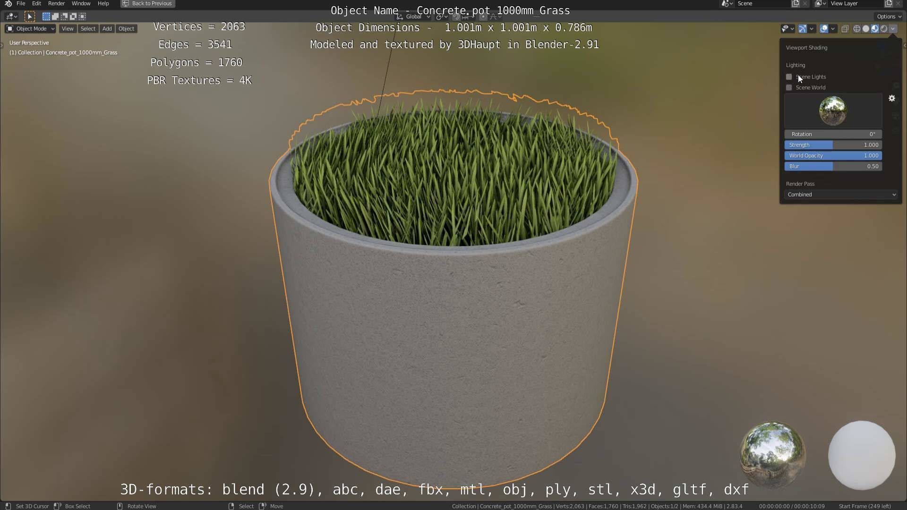The image size is (907, 510).
Task: Toggle the show overlays button
Action: [x=824, y=29]
